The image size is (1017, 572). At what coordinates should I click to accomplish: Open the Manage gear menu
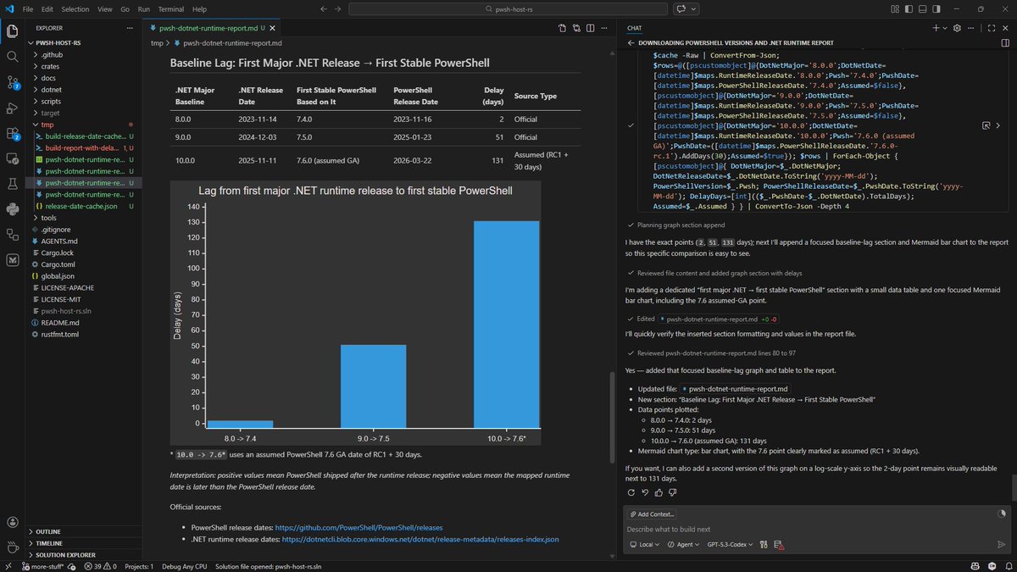point(13,546)
